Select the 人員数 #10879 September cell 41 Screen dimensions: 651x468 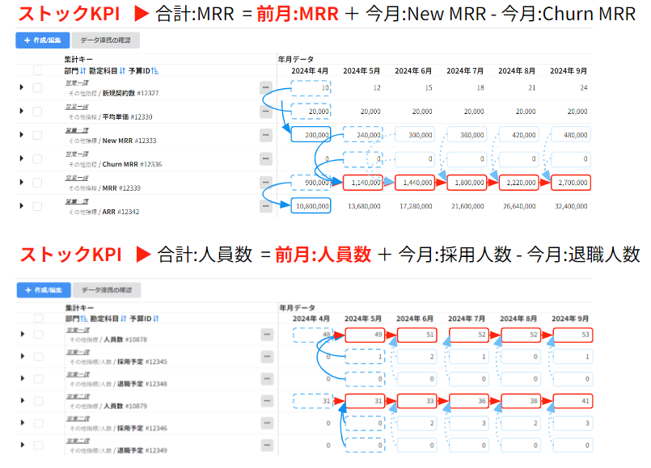(x=573, y=401)
